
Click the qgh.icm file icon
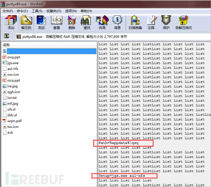tap(5, 92)
